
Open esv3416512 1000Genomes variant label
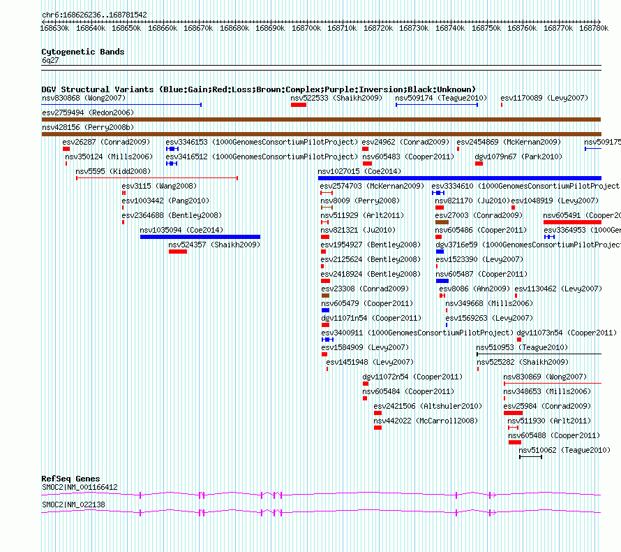point(262,157)
